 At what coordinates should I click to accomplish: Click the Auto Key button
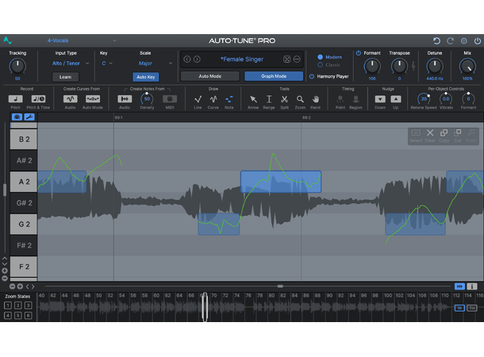146,77
